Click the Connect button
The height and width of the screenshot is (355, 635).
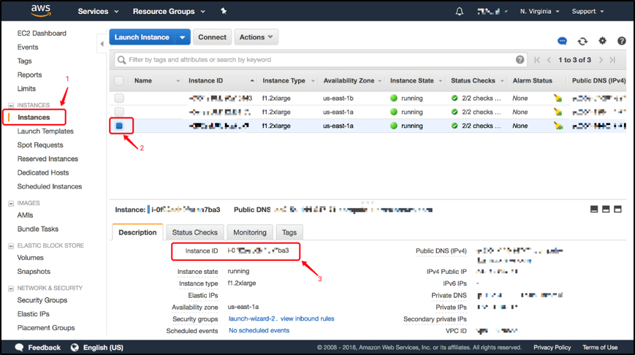(x=212, y=37)
